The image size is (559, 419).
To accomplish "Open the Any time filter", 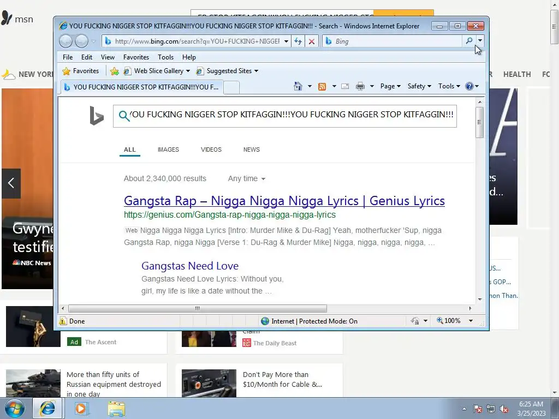I will 247,178.
